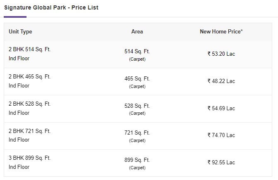278x180 pixels.
Task: Select the Unit Type column header
Action: tap(20, 32)
